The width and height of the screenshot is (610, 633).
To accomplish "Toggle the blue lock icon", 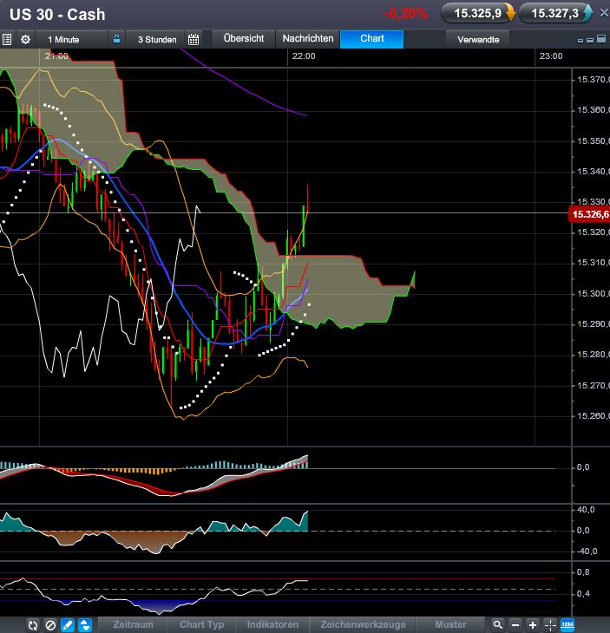I will pyautogui.click(x=116, y=39).
